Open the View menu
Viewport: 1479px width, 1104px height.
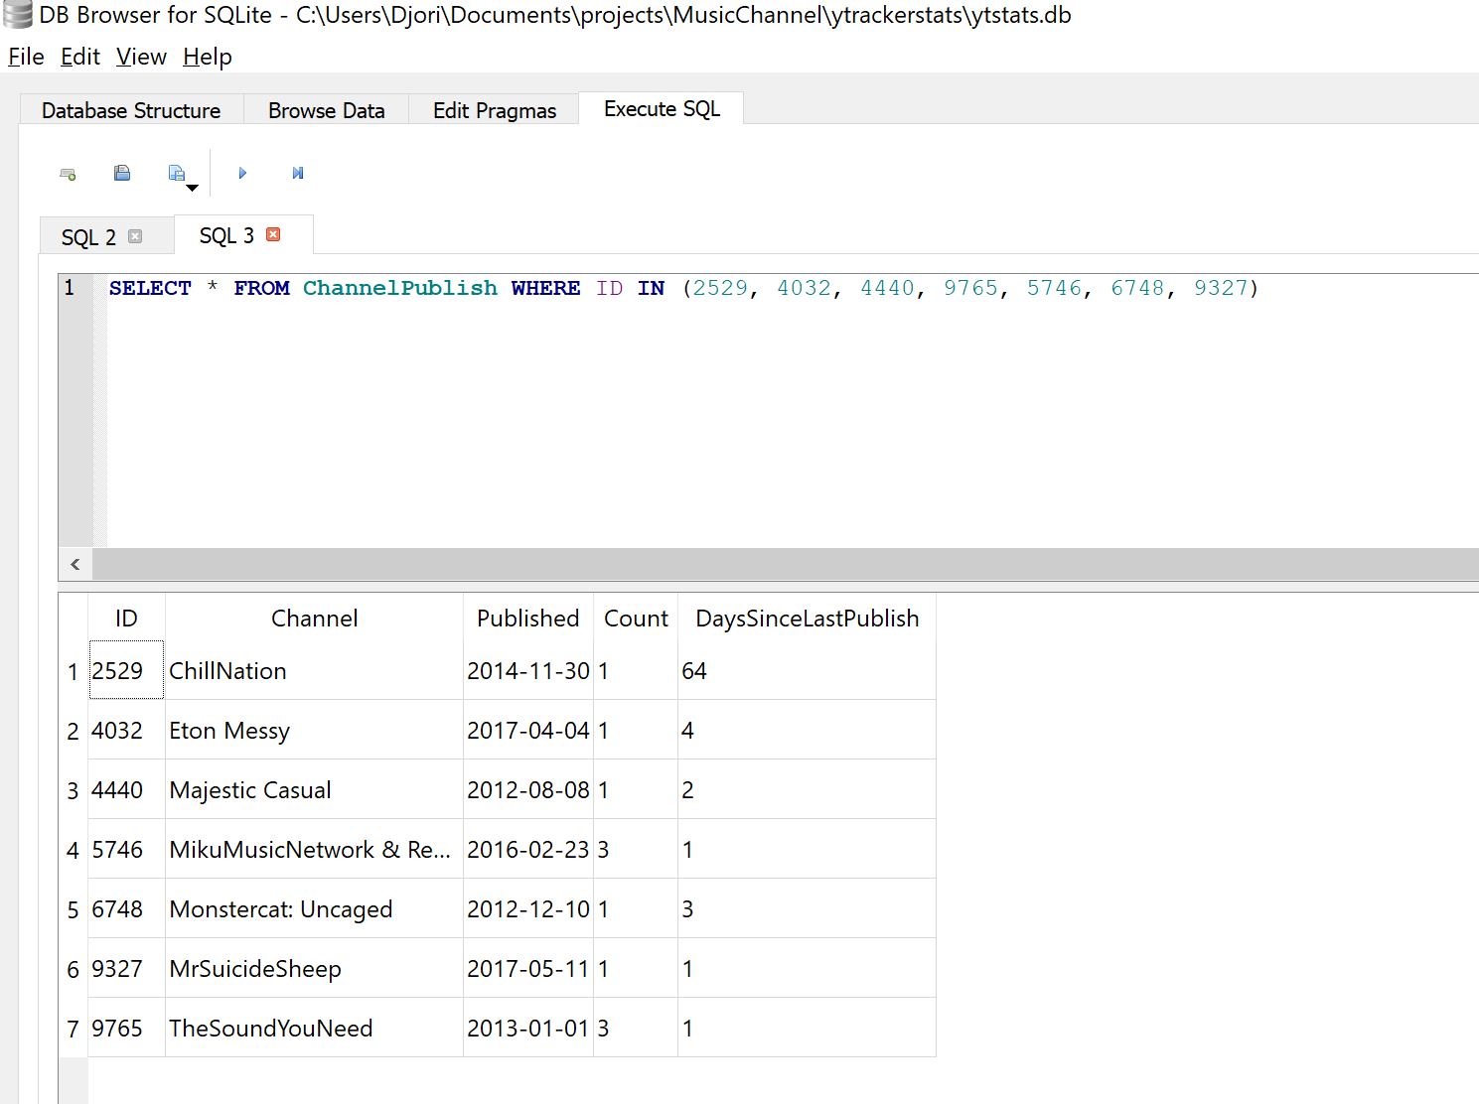(x=141, y=57)
